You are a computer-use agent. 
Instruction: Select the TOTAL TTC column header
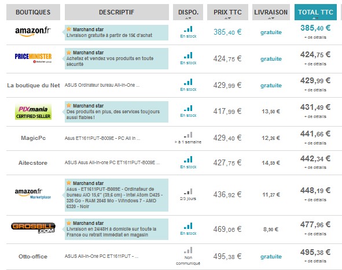tap(315, 12)
